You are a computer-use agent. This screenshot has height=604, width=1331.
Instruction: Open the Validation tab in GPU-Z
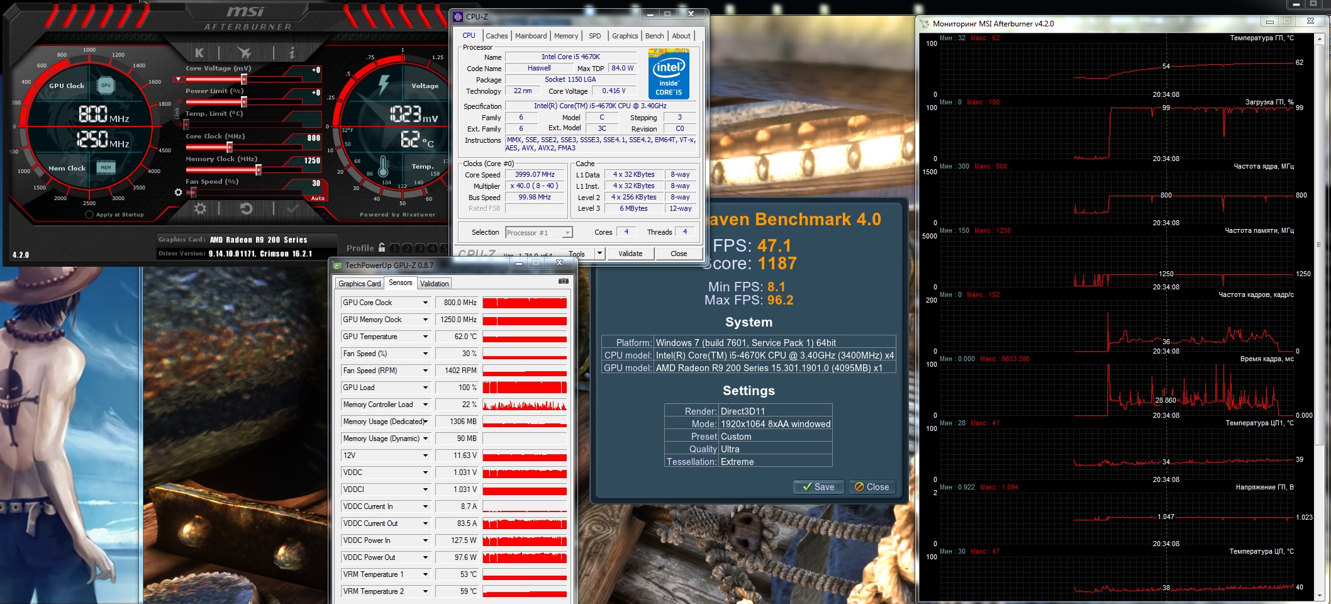click(435, 284)
